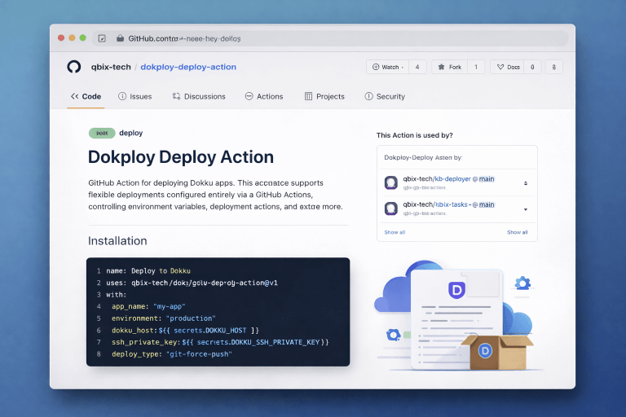Click the purple D shield logo illustration

[x=456, y=290]
